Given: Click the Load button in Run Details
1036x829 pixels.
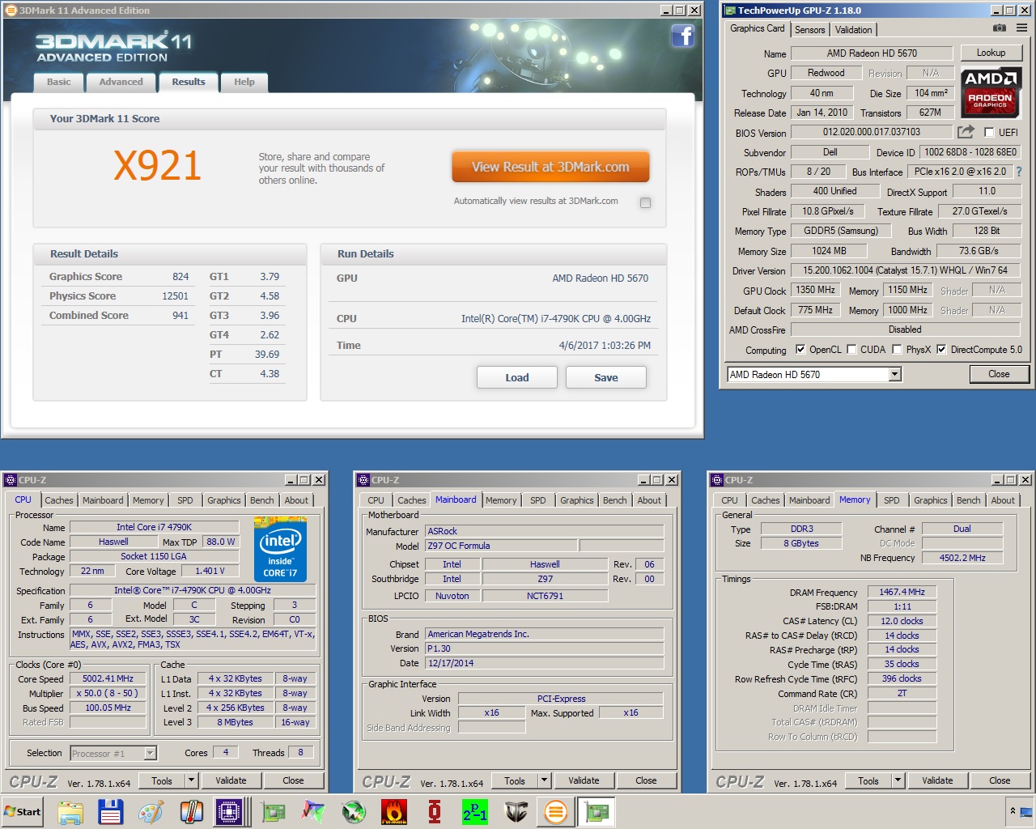Looking at the screenshot, I should tap(517, 377).
